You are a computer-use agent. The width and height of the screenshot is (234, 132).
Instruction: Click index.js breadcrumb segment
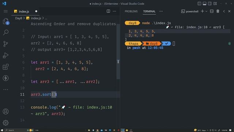click(34, 18)
